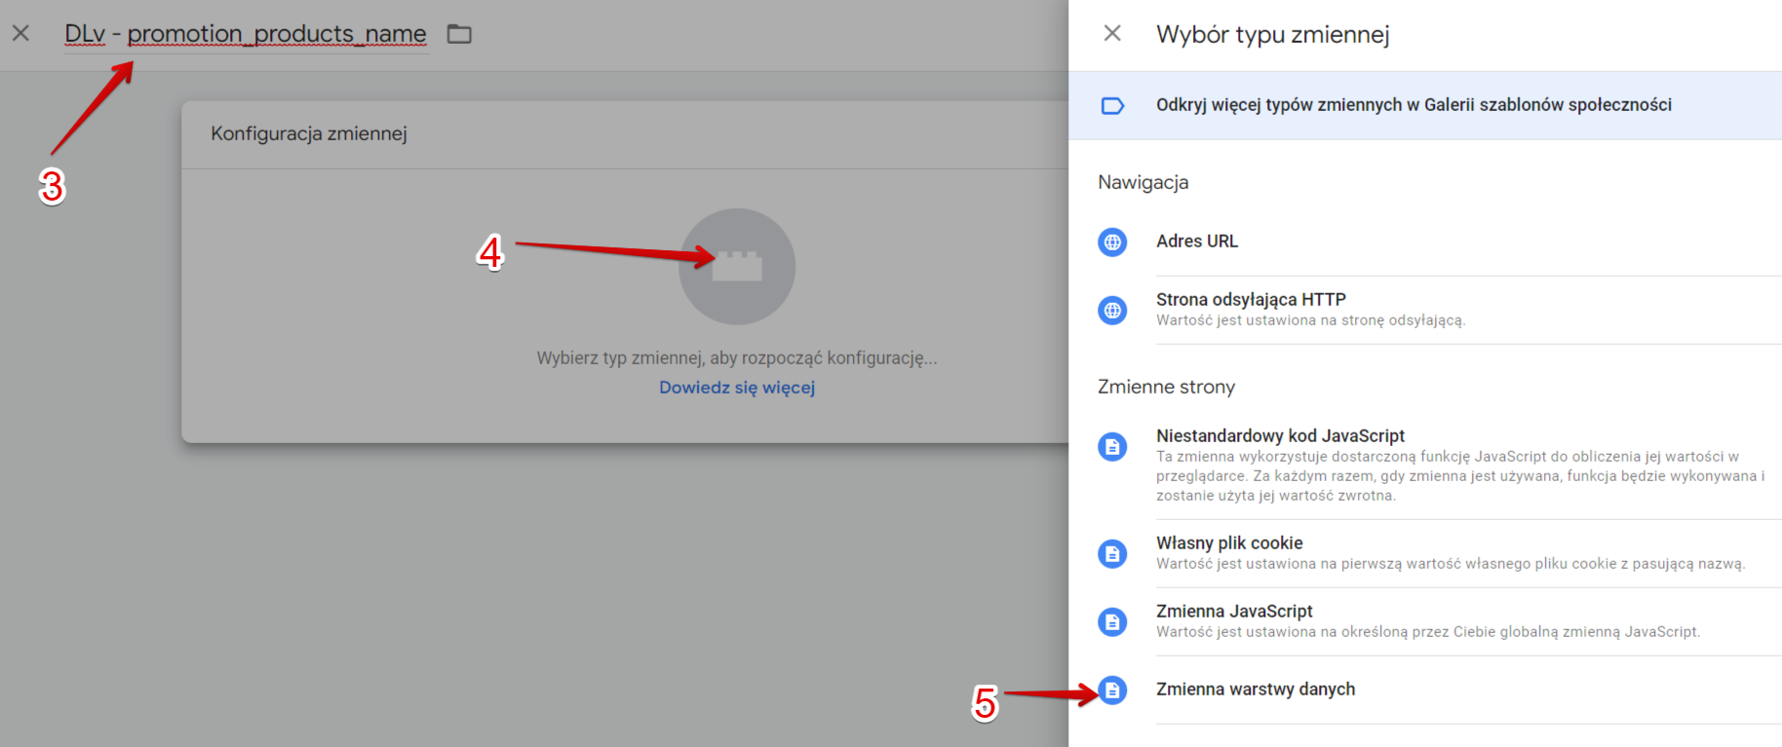The height and width of the screenshot is (747, 1782).
Task: Open Galeria szablonów społeczności banner
Action: point(1425,105)
